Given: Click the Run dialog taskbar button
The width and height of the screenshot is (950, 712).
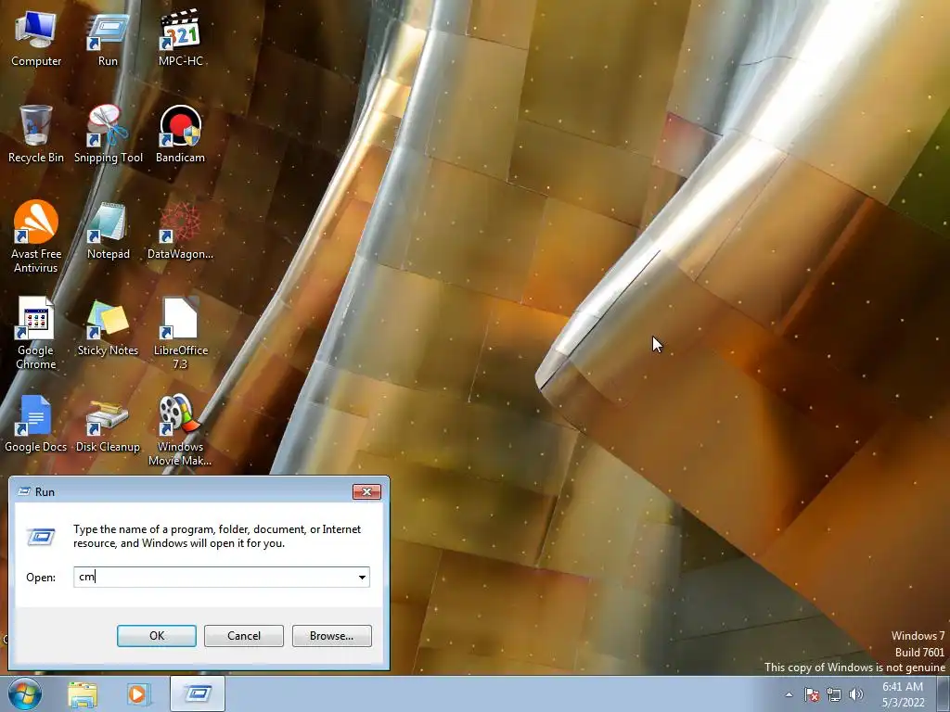Looking at the screenshot, I should coord(198,693).
